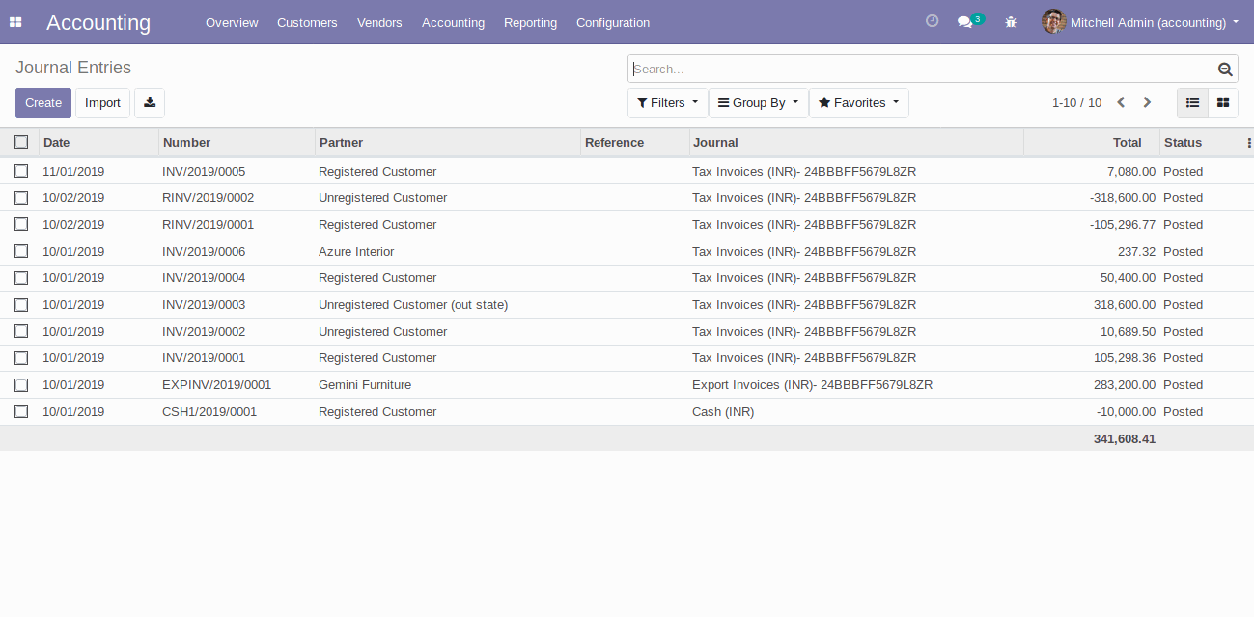Check the row RINV/2019/0002
This screenshot has width=1254, height=617.
(x=21, y=198)
